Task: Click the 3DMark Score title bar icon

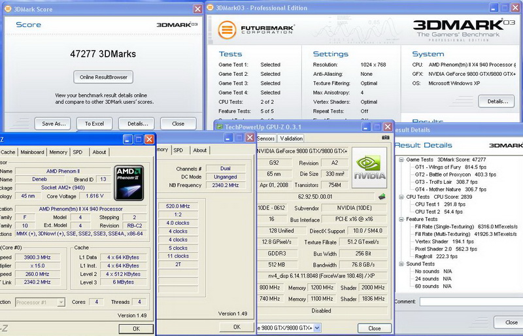Action: 8,9
